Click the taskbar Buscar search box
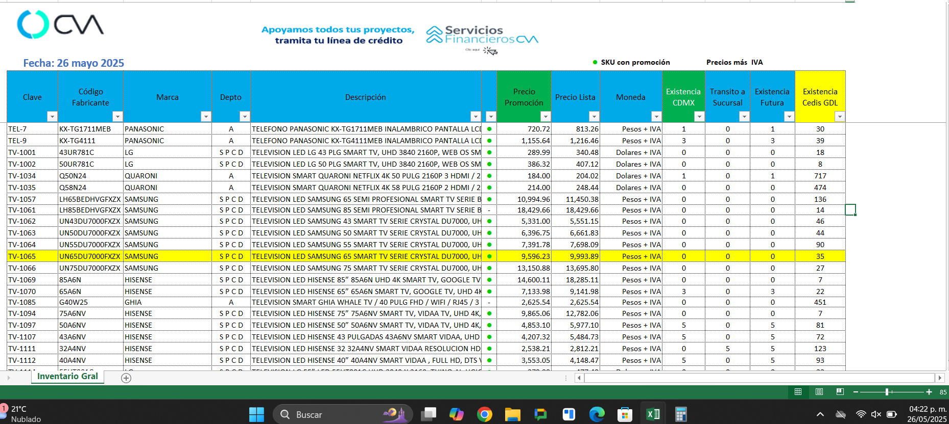This screenshot has width=949, height=424. 342,414
